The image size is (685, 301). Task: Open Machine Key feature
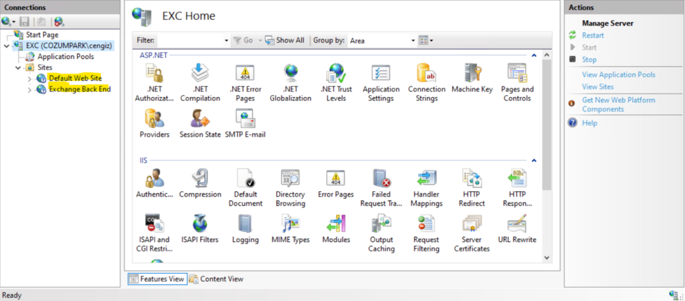click(x=472, y=78)
